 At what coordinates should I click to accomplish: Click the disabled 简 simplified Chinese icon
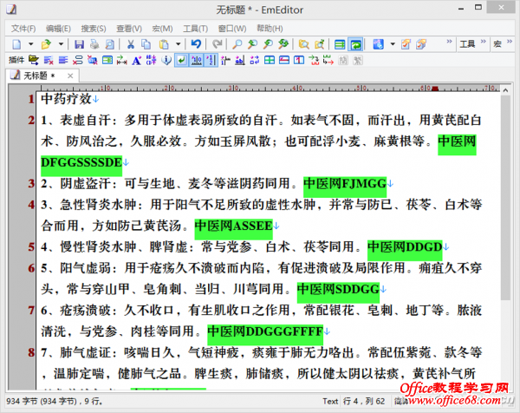(x=343, y=61)
